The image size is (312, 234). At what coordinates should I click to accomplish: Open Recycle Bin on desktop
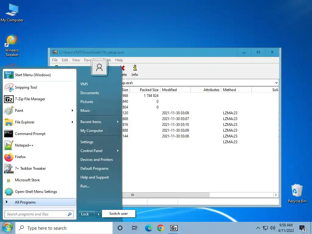[x=297, y=193]
